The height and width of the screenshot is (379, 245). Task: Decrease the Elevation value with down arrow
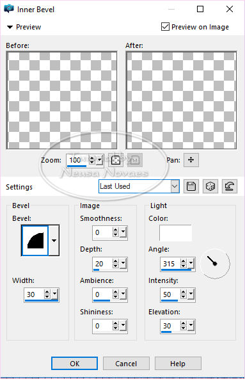point(184,328)
